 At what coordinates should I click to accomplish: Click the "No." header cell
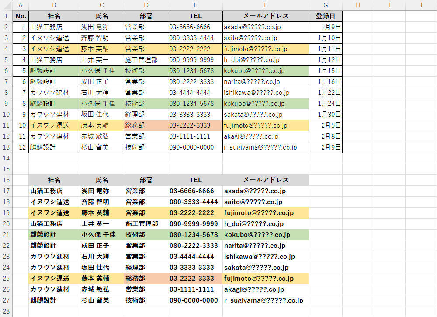coord(21,16)
